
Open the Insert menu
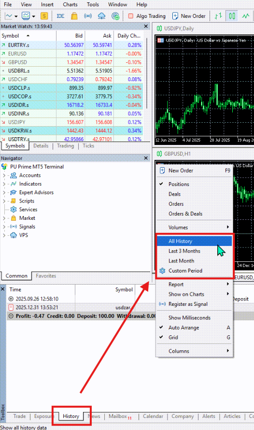tap(47, 4)
